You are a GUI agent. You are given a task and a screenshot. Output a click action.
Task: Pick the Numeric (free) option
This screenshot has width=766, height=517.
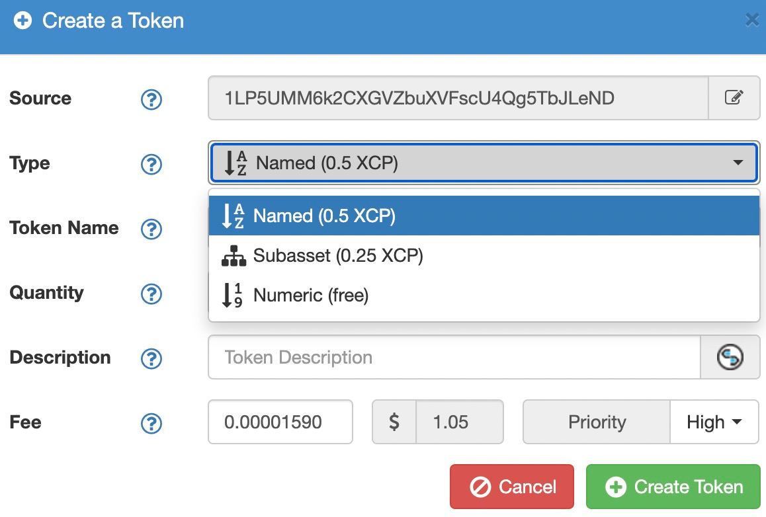(484, 295)
